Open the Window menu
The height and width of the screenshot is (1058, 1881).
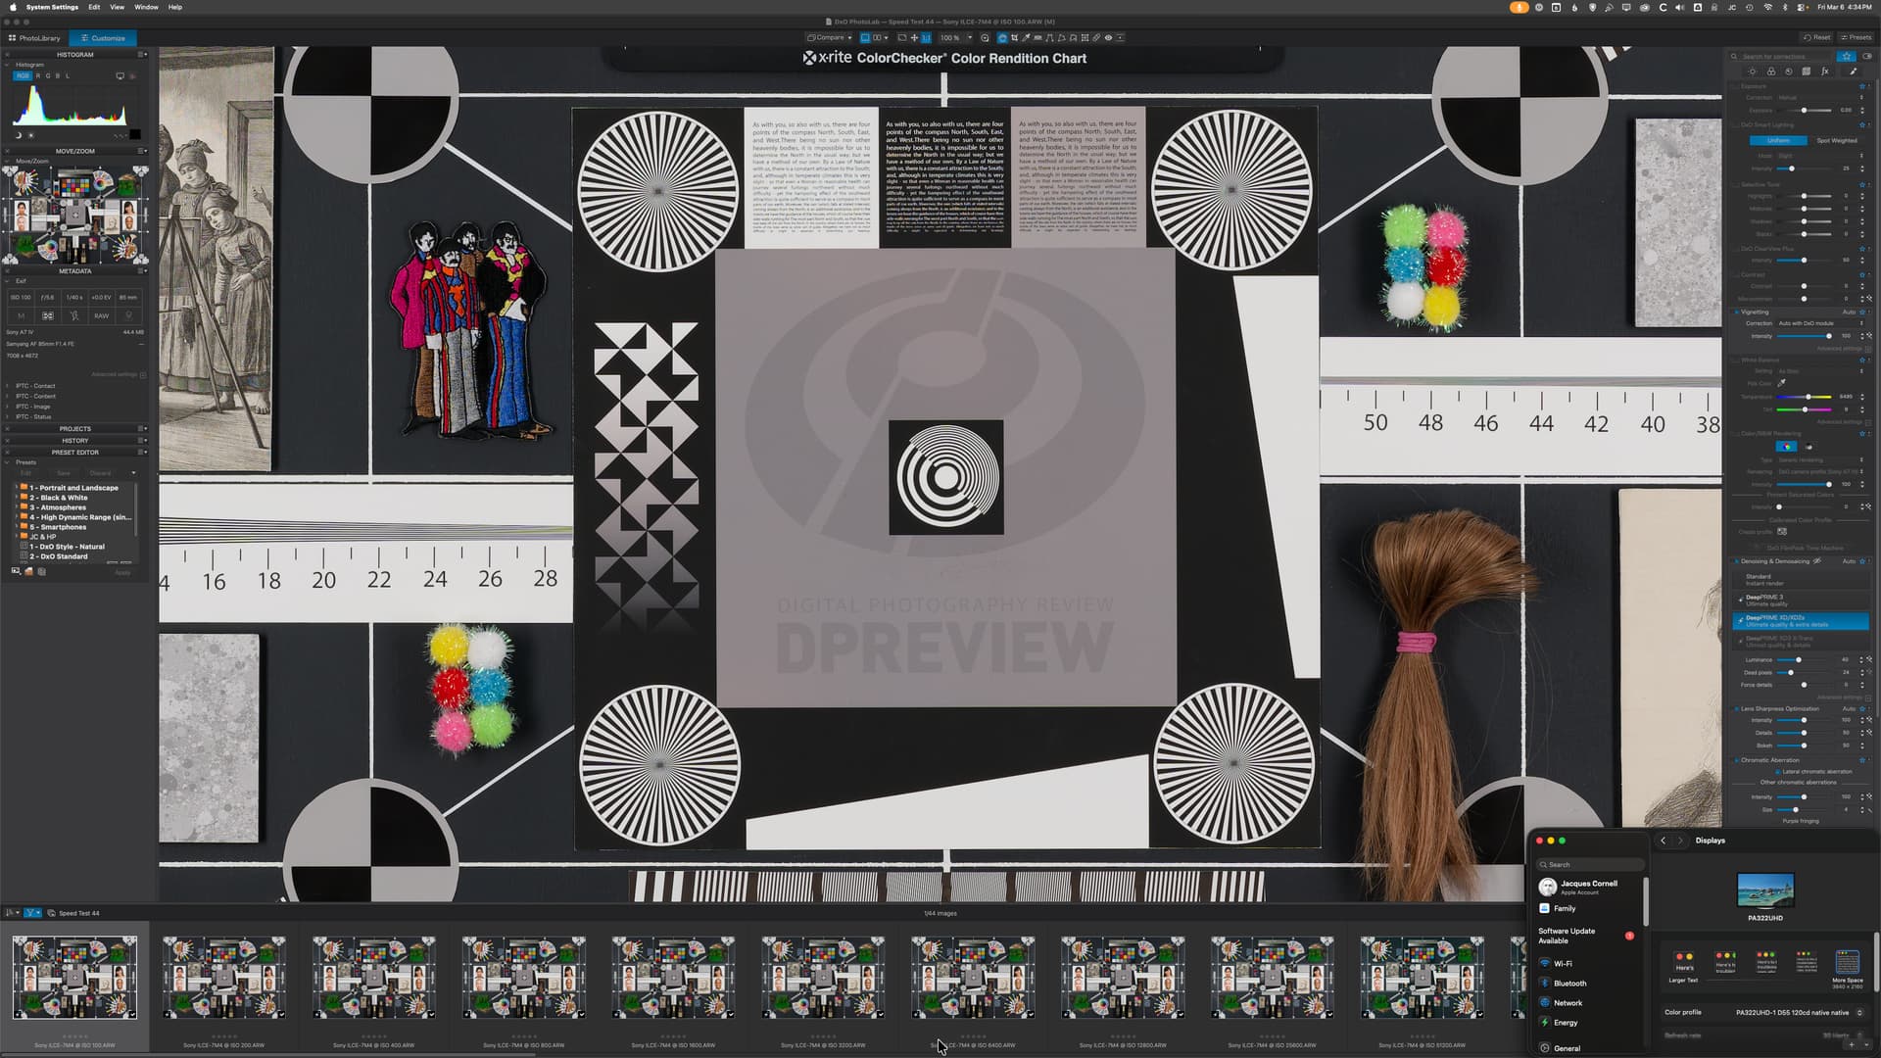(146, 7)
